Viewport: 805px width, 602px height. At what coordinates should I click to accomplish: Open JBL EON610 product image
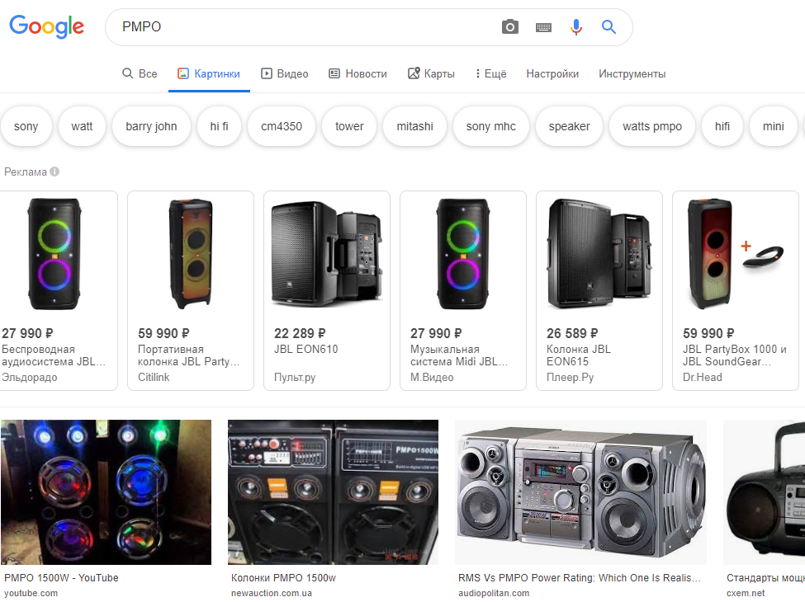click(327, 254)
